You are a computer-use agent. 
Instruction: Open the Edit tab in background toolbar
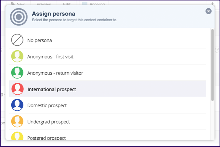point(67,4)
